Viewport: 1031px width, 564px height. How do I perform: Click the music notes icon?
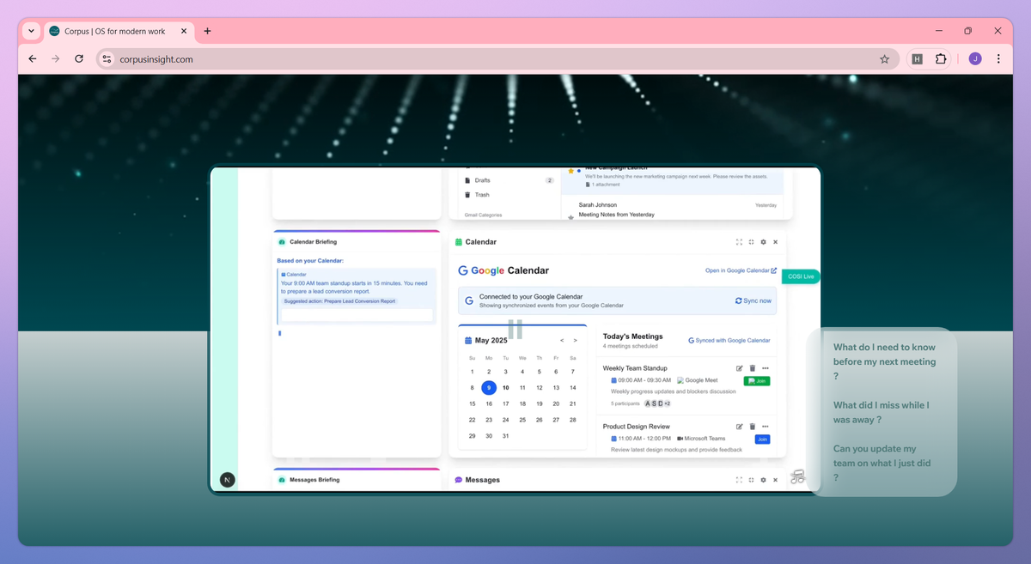797,477
